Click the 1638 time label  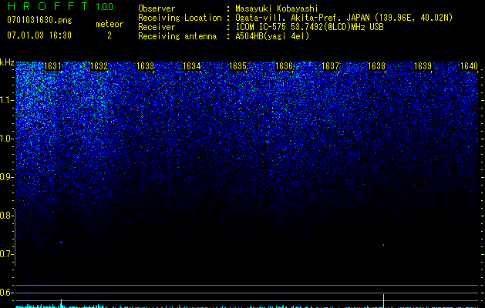coord(376,66)
